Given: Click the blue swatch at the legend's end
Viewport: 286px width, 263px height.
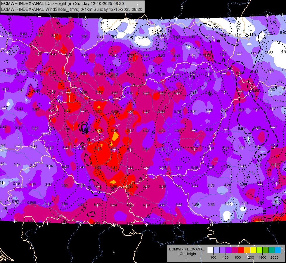Looking at the screenshot, I should click(278, 250).
